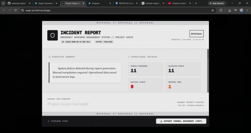The width and height of the screenshot is (251, 133).
Task: Open the media controls icon
Action: point(235,10)
